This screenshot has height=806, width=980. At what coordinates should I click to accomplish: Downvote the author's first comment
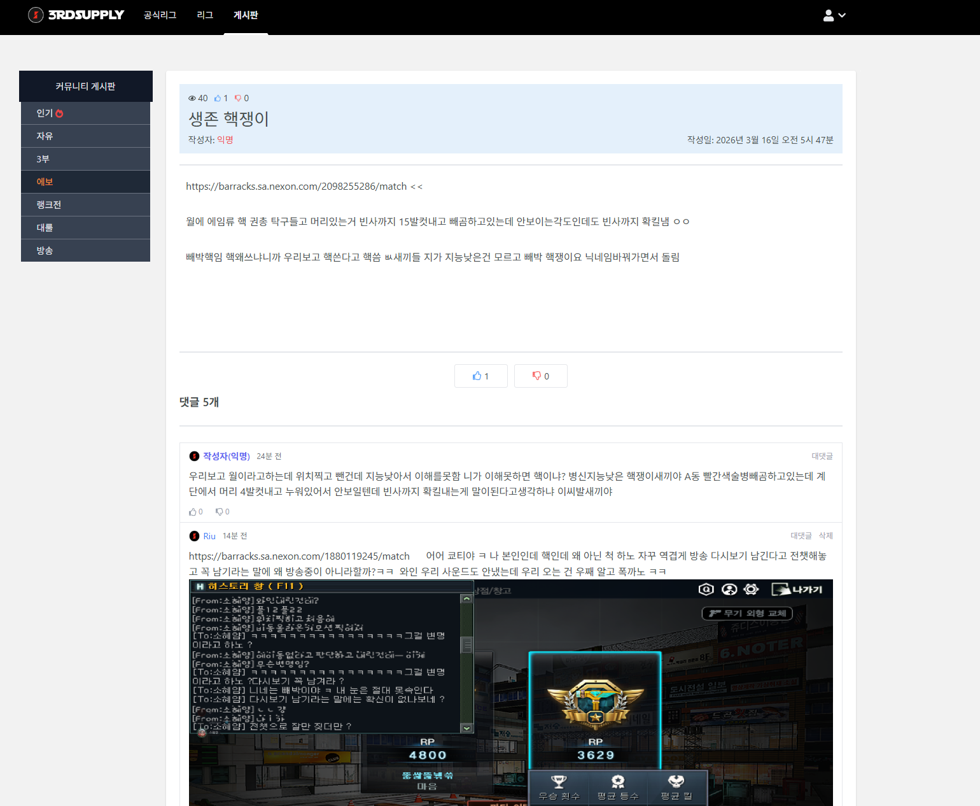tap(222, 512)
